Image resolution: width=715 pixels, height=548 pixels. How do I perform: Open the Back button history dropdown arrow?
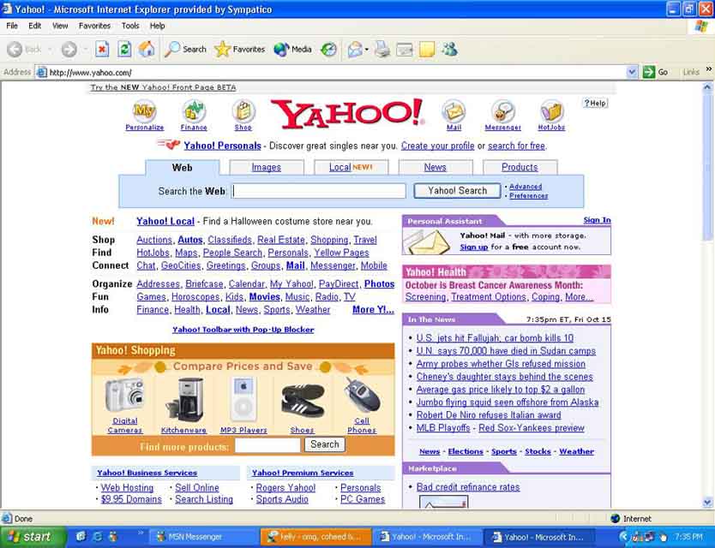point(49,49)
